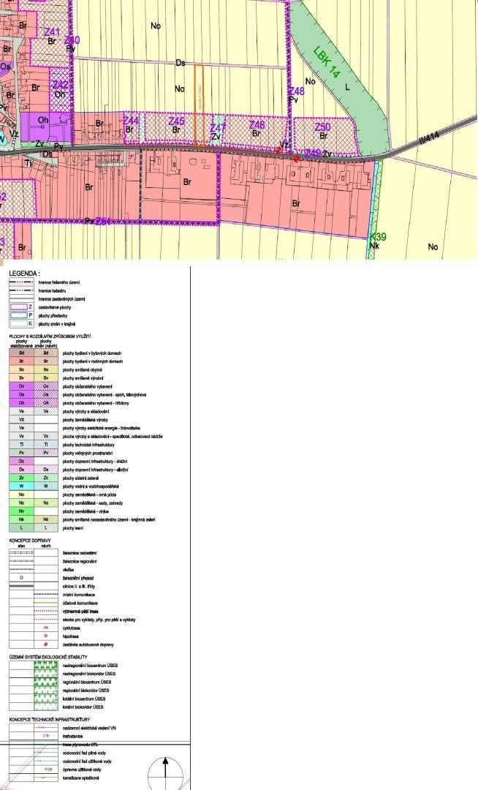This screenshot has width=478, height=790.
Task: Select the cyklotrasa symbol in legend
Action: click(46, 628)
